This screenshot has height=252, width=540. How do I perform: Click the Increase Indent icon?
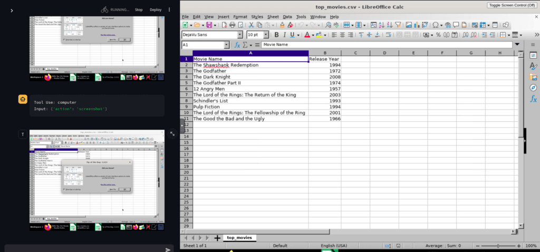(485, 35)
